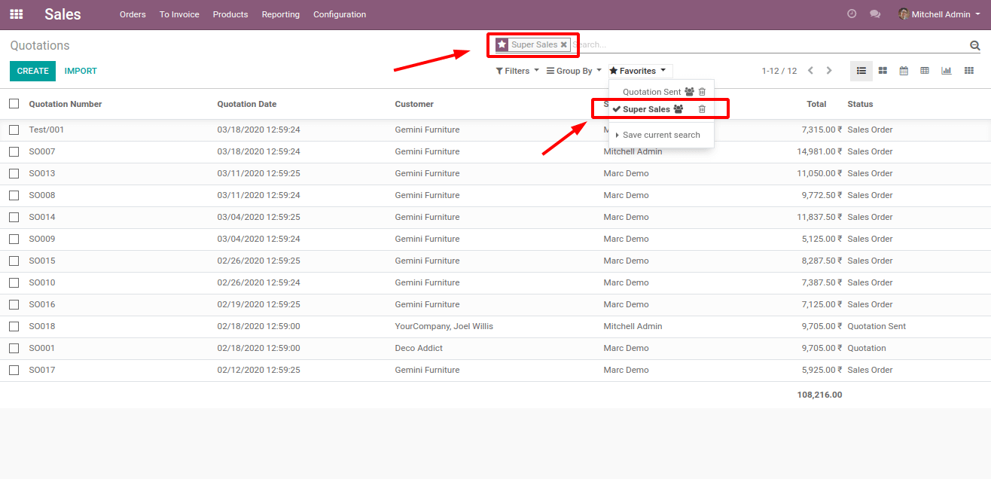Click the 1-12 / 12 pager counter
Viewport: 991px width, 479px height.
[x=779, y=71]
